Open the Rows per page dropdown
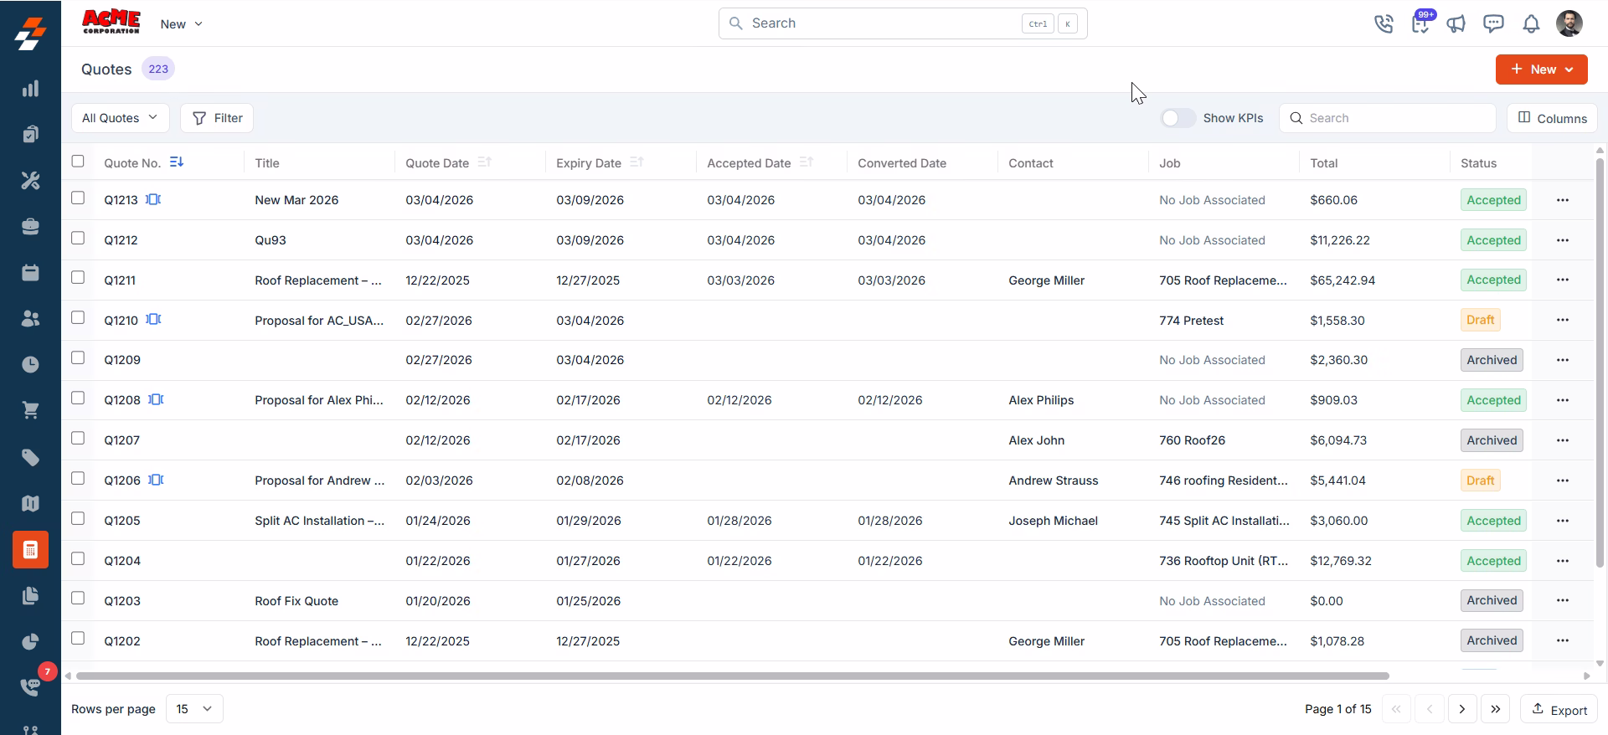 click(194, 708)
